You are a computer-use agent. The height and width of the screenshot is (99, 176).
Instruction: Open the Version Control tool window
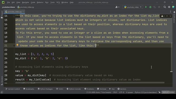tap(13, 89)
